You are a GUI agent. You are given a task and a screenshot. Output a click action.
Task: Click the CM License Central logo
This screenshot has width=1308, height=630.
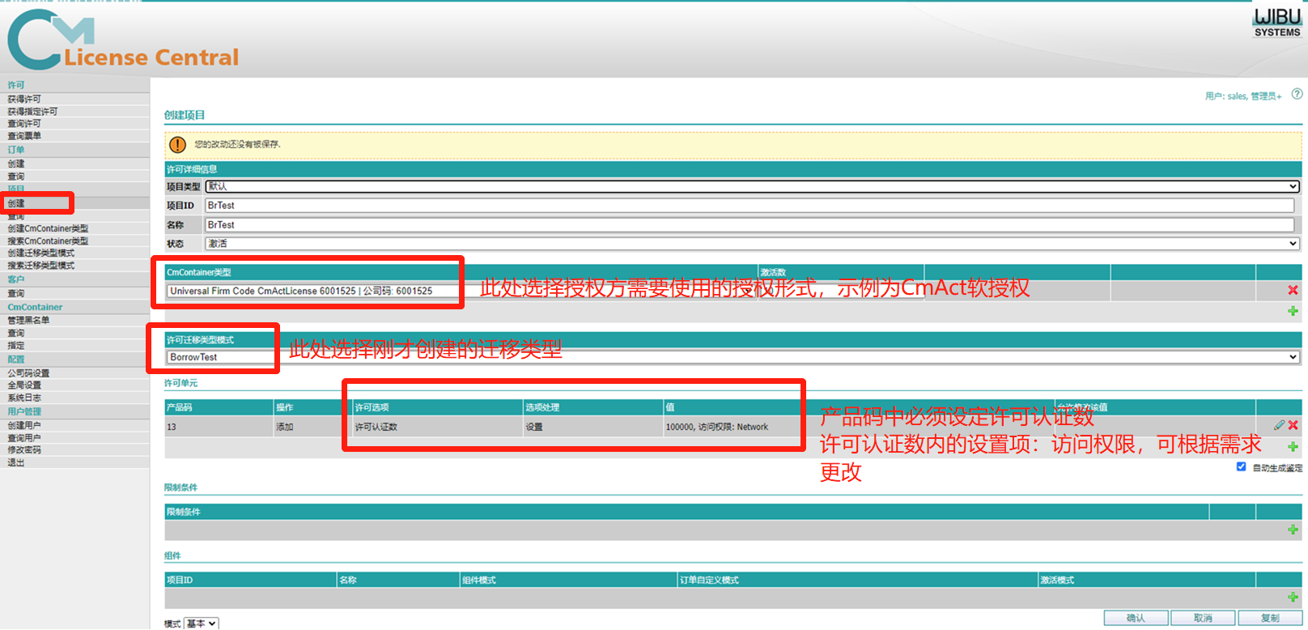123,40
